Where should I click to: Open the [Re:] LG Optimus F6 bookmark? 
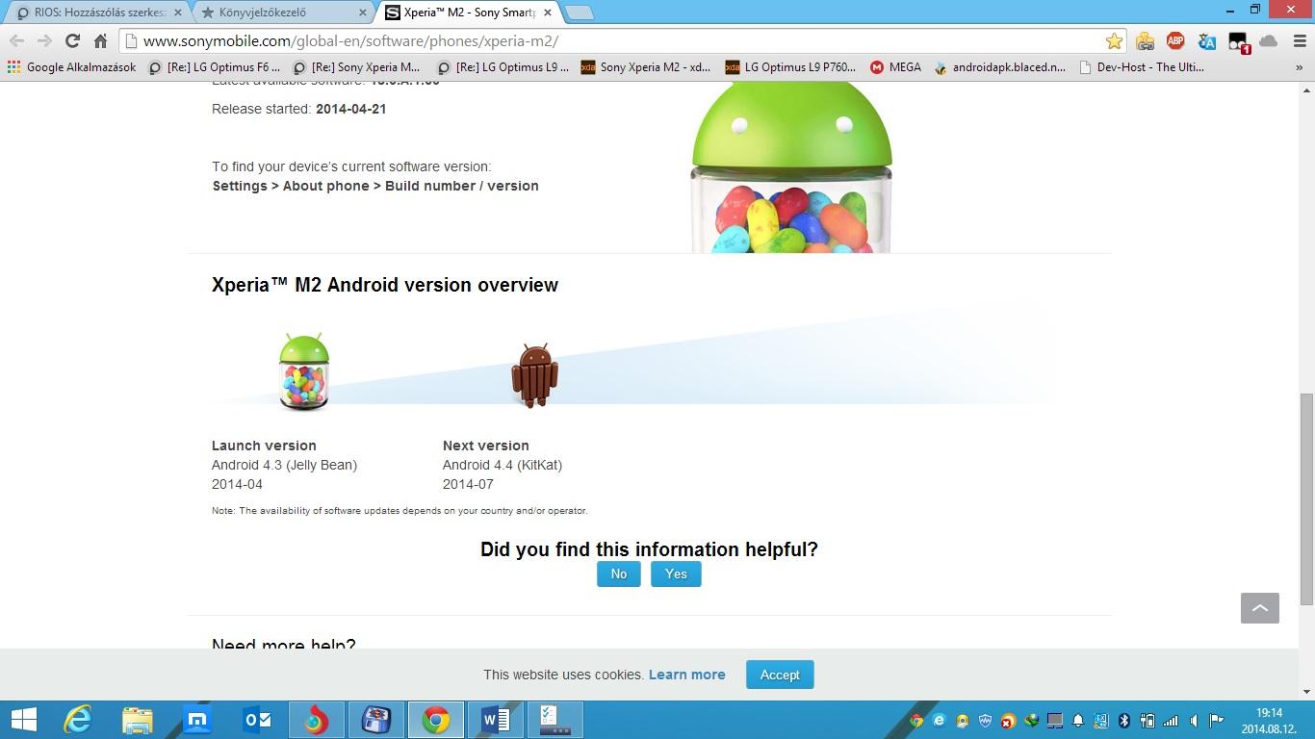click(215, 67)
